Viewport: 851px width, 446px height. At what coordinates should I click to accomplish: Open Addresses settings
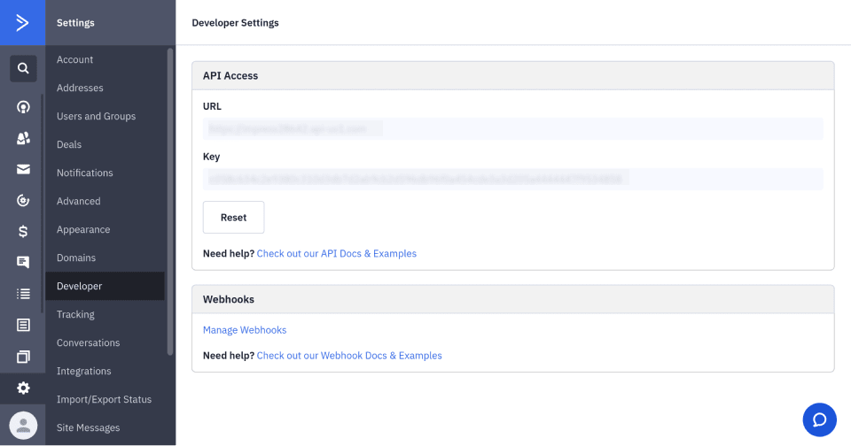pyautogui.click(x=80, y=88)
